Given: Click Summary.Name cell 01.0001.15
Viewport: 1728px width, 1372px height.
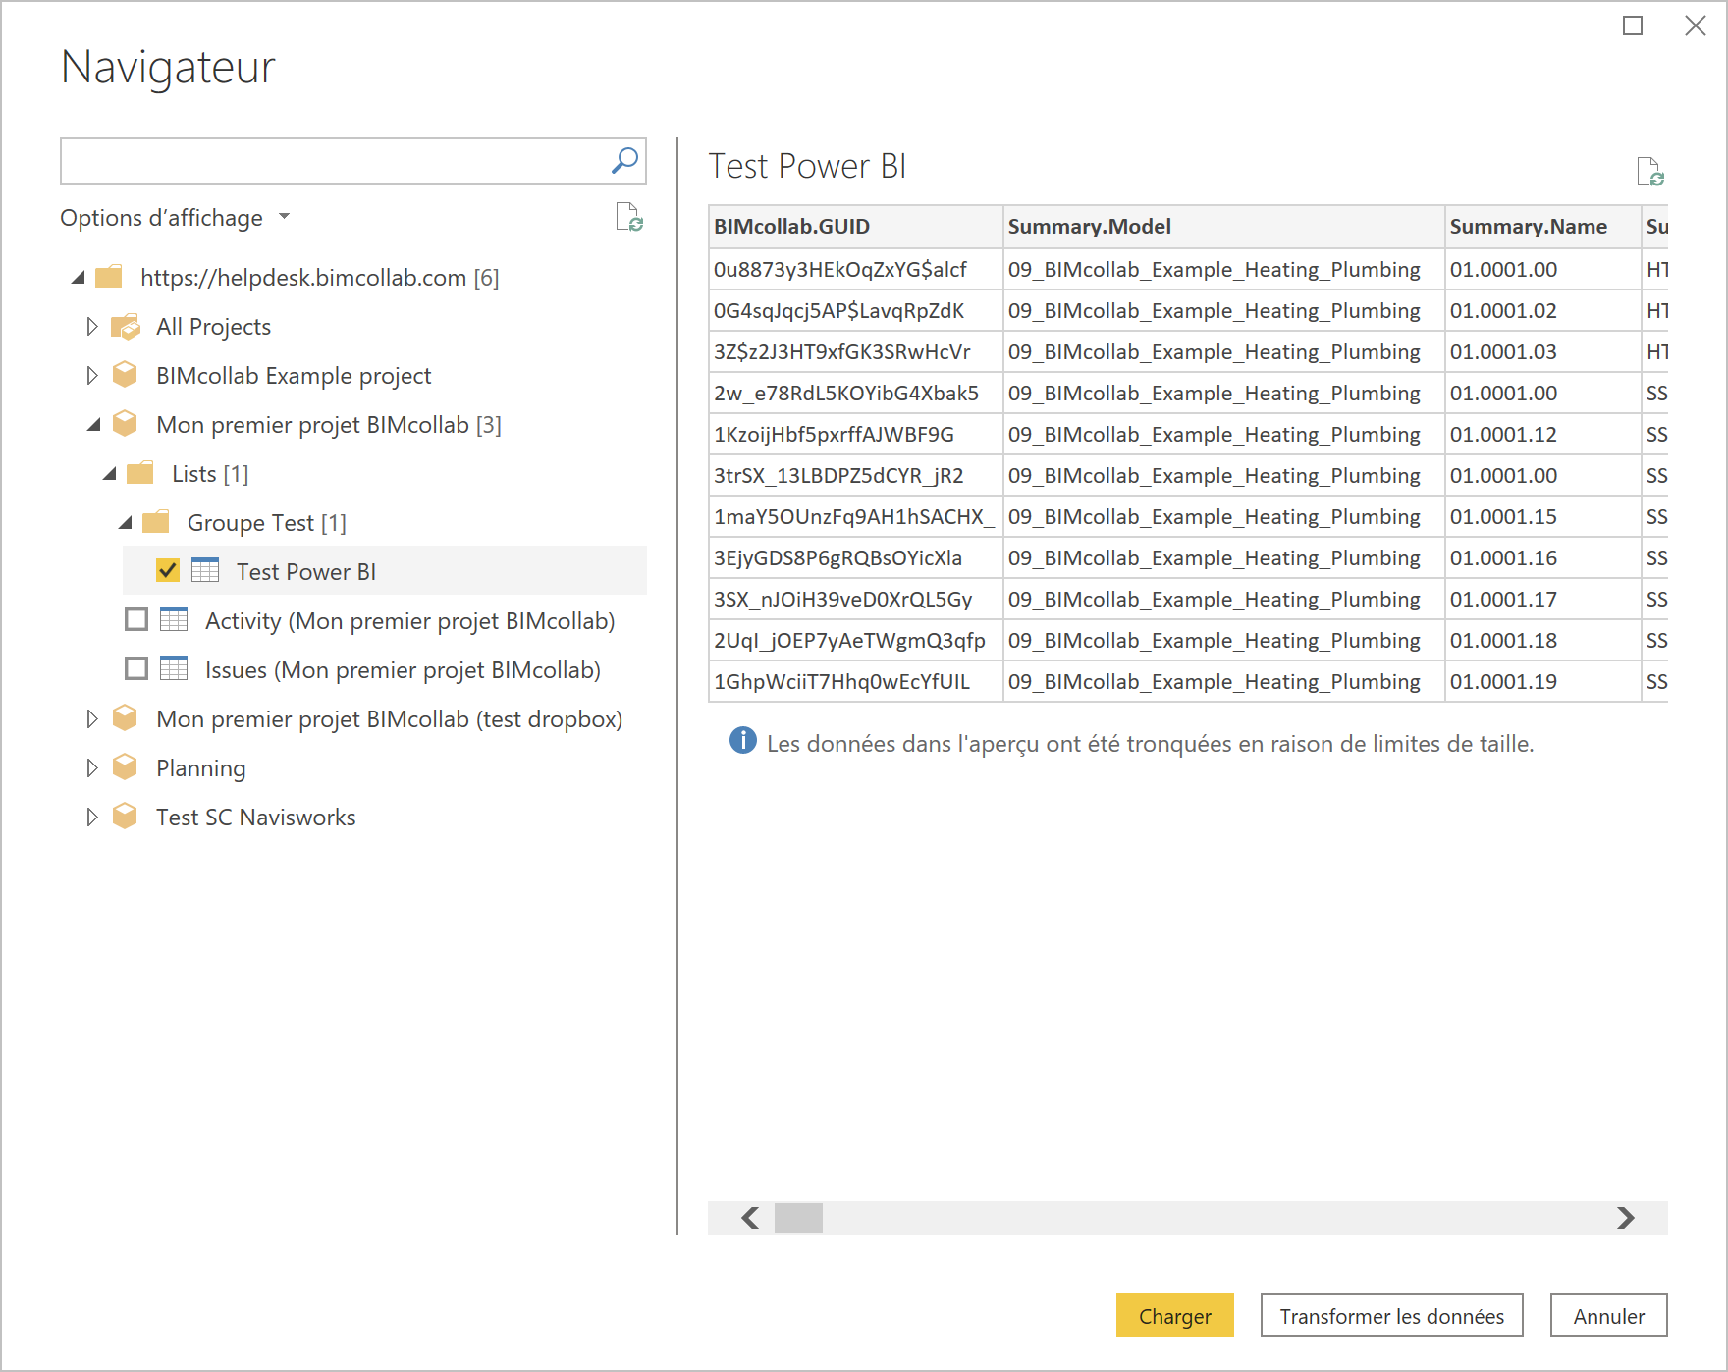Looking at the screenshot, I should click(x=1542, y=516).
